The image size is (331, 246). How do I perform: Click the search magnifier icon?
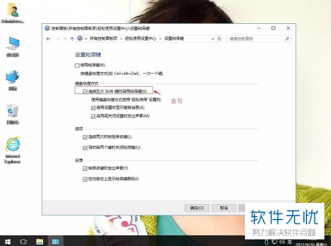pyautogui.click(x=287, y=38)
